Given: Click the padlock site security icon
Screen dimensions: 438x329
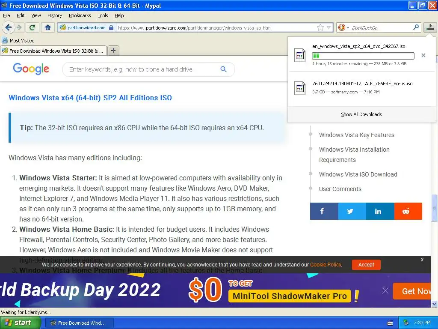Looking at the screenshot, I should coord(111,27).
